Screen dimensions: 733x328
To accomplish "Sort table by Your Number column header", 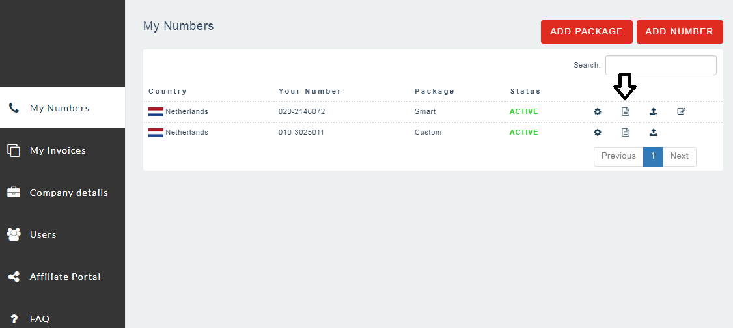I will tap(310, 91).
